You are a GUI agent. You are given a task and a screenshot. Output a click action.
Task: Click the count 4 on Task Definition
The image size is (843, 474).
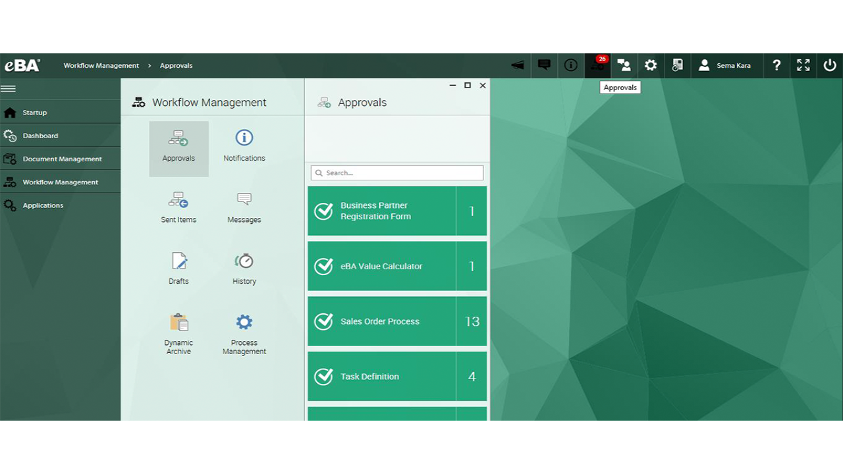pyautogui.click(x=472, y=377)
